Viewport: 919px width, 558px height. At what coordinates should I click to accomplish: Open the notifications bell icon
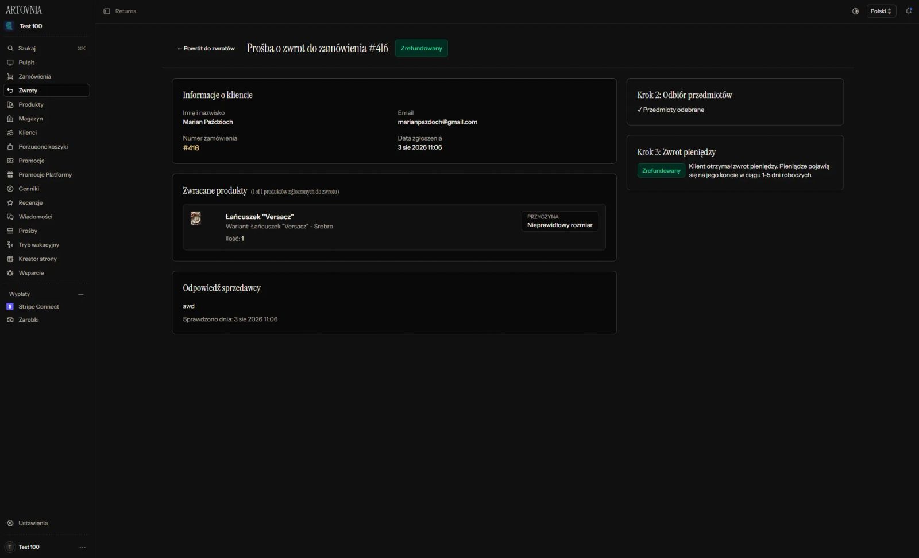(909, 11)
